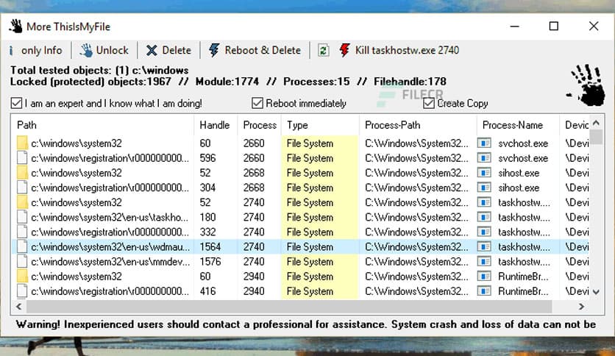Click the Unlock hand toolbar button

pos(104,50)
